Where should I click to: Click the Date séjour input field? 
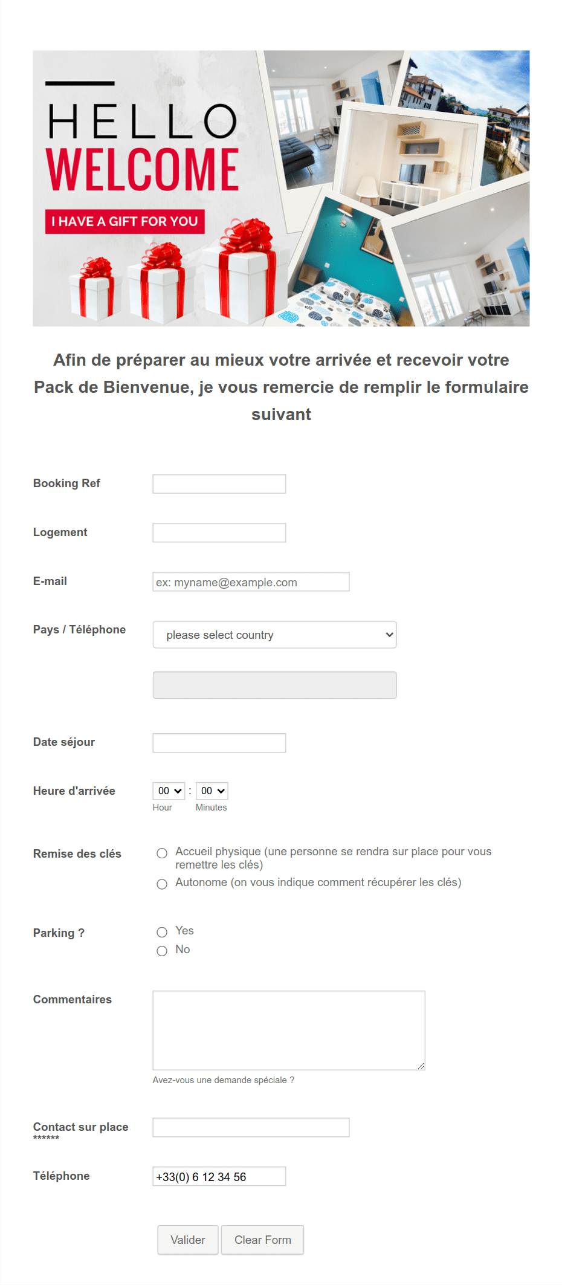point(219,743)
